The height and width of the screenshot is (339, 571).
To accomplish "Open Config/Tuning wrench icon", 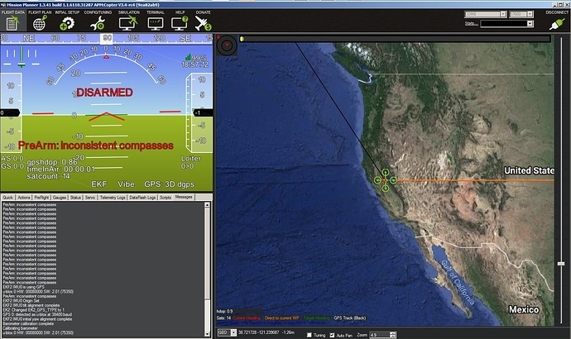I will tap(98, 23).
